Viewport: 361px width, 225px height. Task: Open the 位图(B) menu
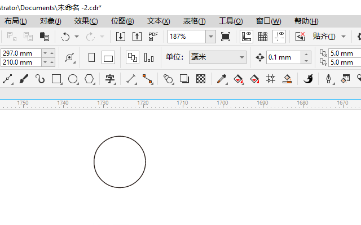coord(122,21)
